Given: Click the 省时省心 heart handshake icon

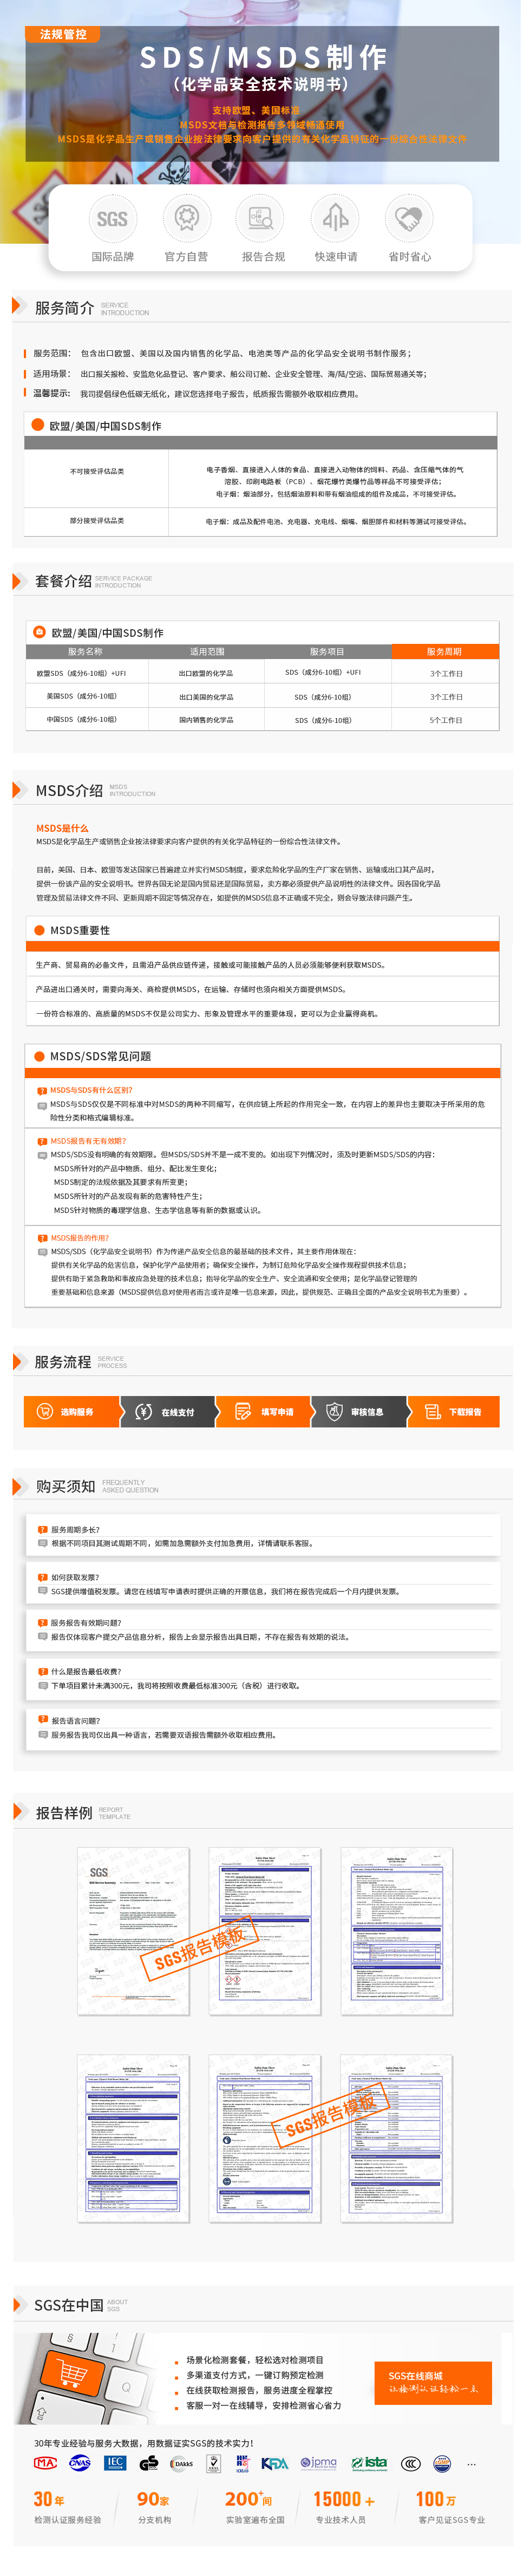Looking at the screenshot, I should 409,218.
